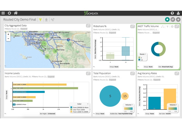Open Metric Ride Share Percentage axis label

coord(95,49)
